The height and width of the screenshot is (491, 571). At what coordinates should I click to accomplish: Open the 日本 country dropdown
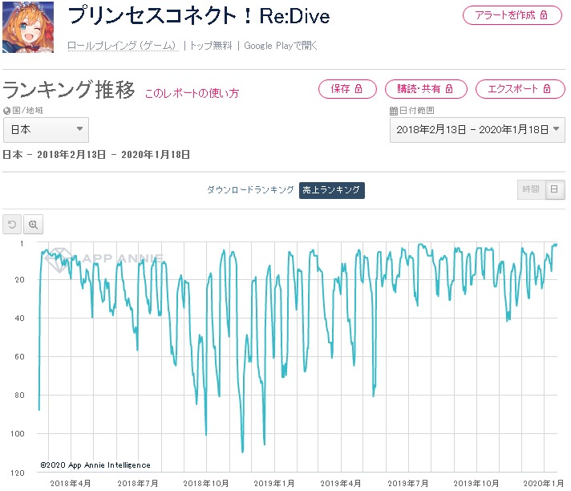[46, 130]
